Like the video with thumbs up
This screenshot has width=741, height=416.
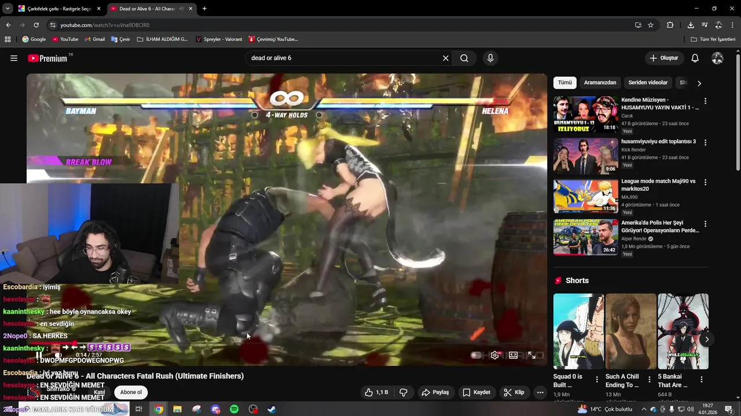pyautogui.click(x=376, y=392)
